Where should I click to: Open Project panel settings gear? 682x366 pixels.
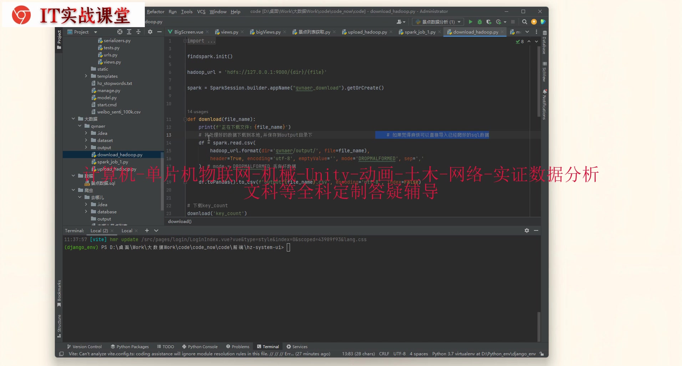click(150, 32)
